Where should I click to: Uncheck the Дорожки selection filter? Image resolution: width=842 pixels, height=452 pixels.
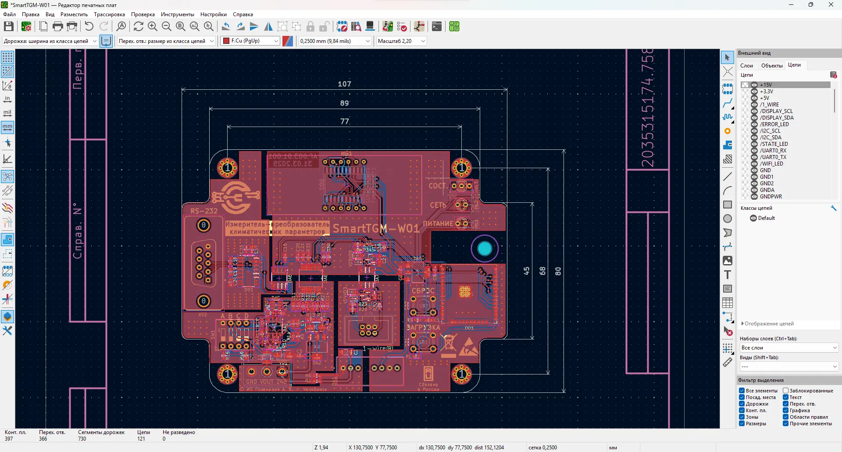coord(742,404)
